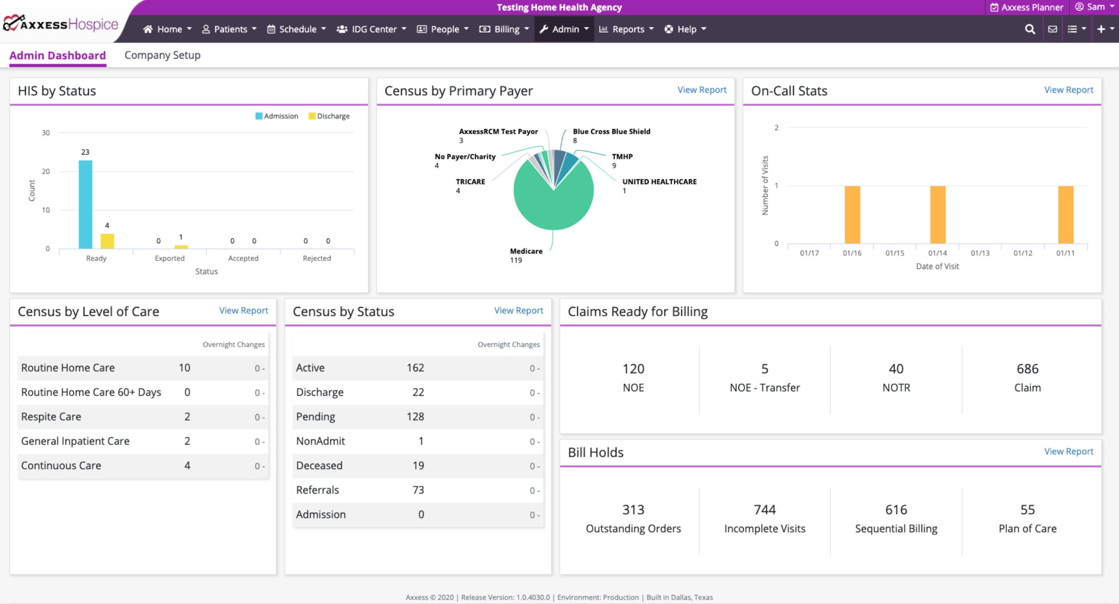Click the Home house icon

(x=148, y=29)
